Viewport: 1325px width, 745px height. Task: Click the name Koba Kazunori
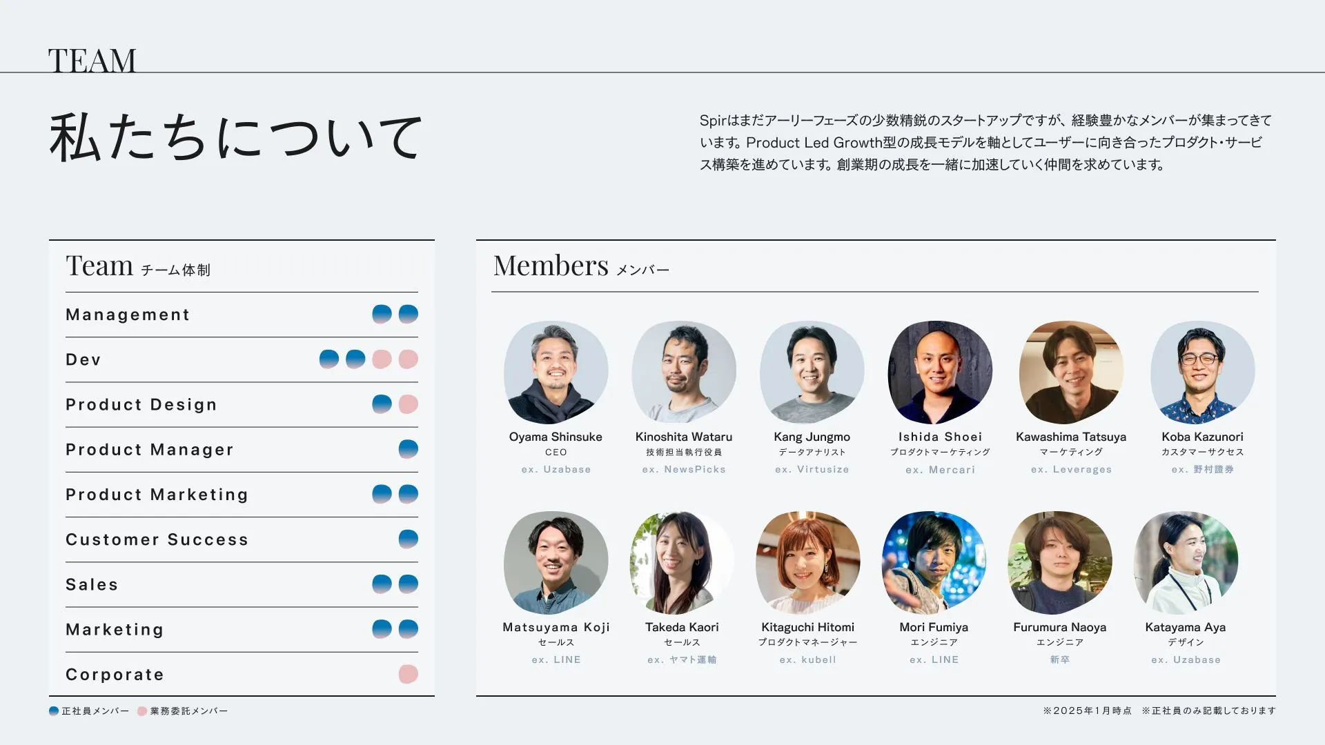pyautogui.click(x=1203, y=437)
